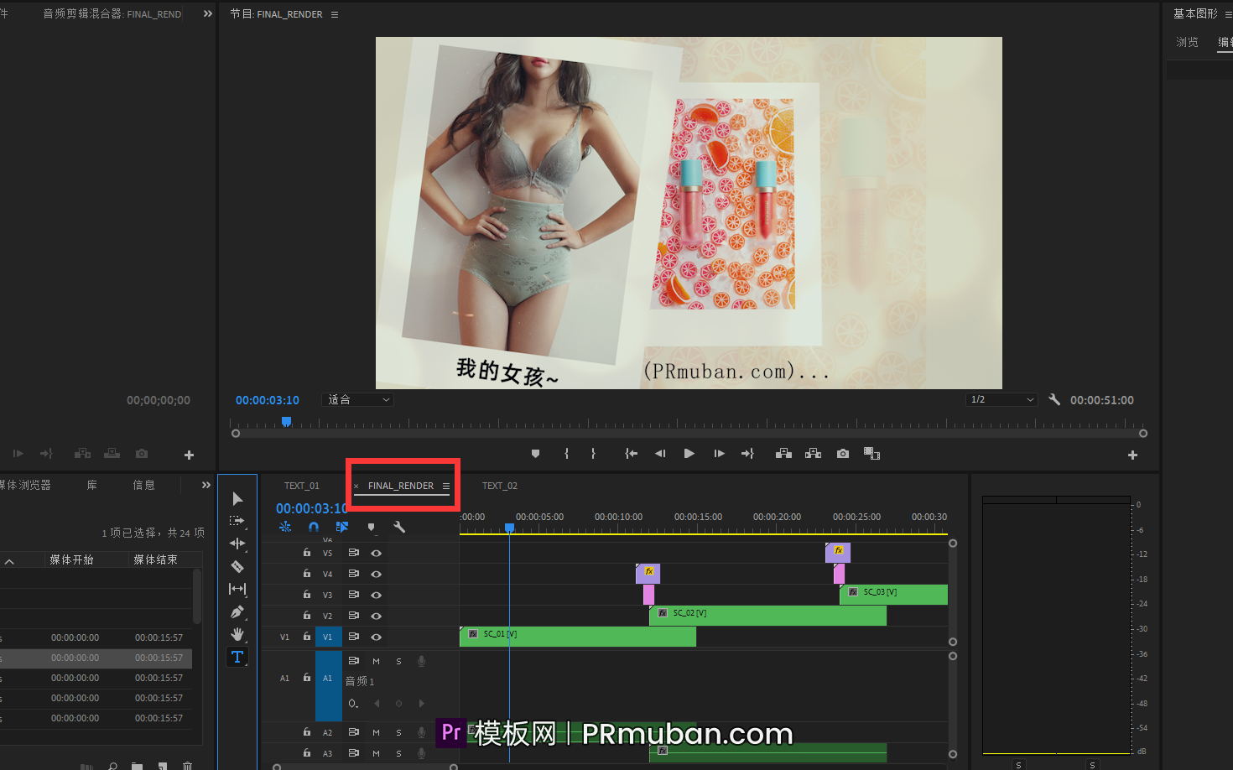Hide the V4 track output
This screenshot has height=770, width=1233.
pos(377,574)
